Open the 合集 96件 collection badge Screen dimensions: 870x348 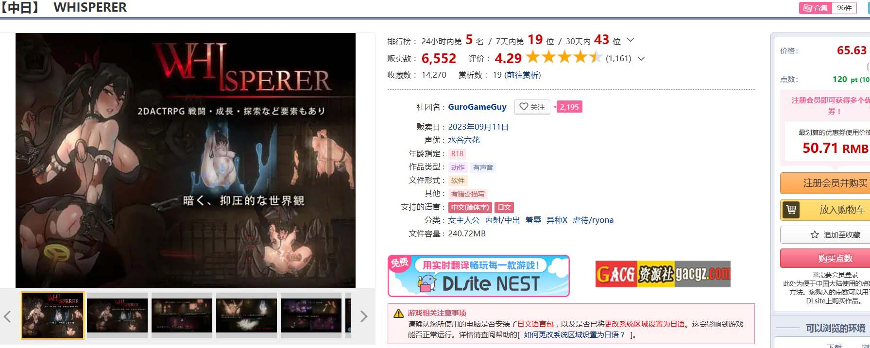(828, 8)
